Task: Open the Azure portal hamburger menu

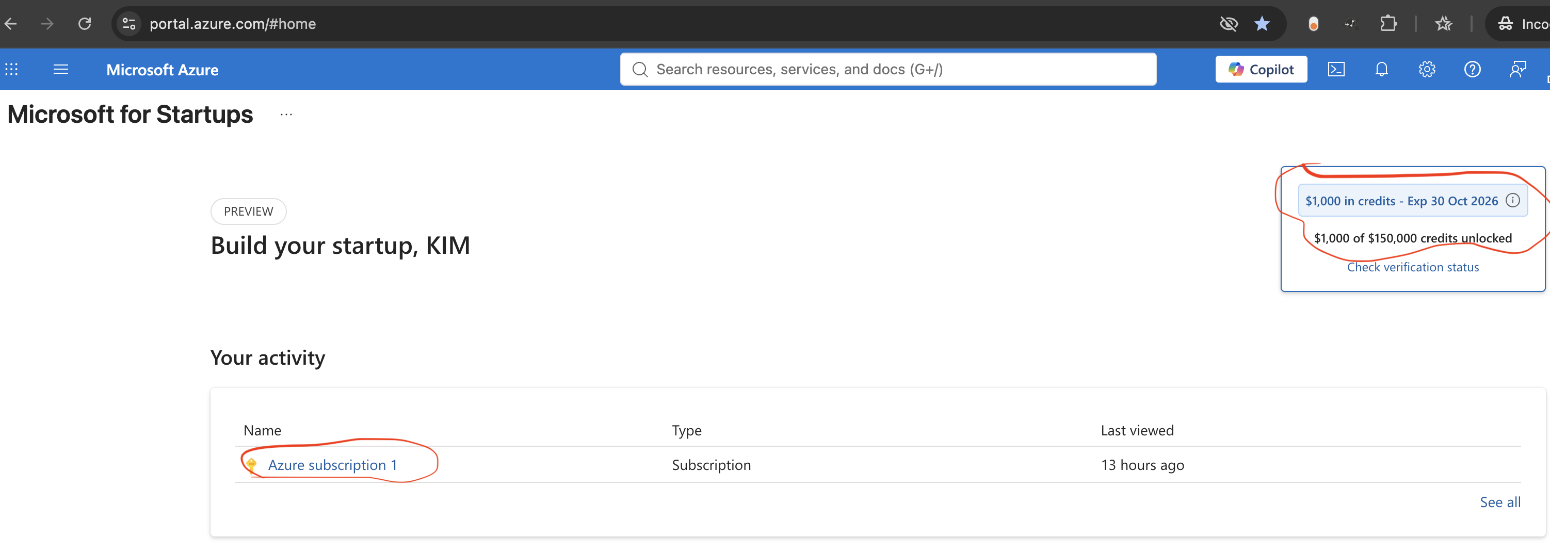Action: tap(61, 69)
